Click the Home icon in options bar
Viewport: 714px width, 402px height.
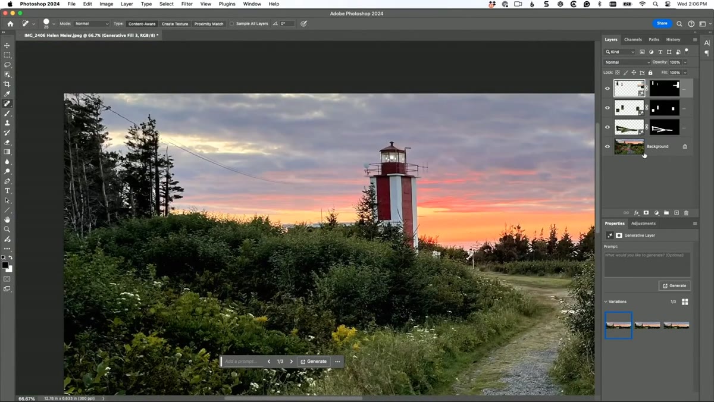click(10, 24)
